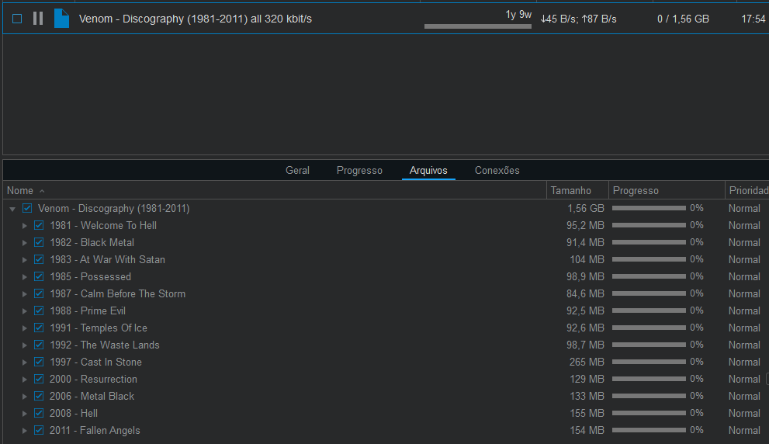Click the download and upload speed text
The width and height of the screenshot is (769, 444).
pos(579,19)
